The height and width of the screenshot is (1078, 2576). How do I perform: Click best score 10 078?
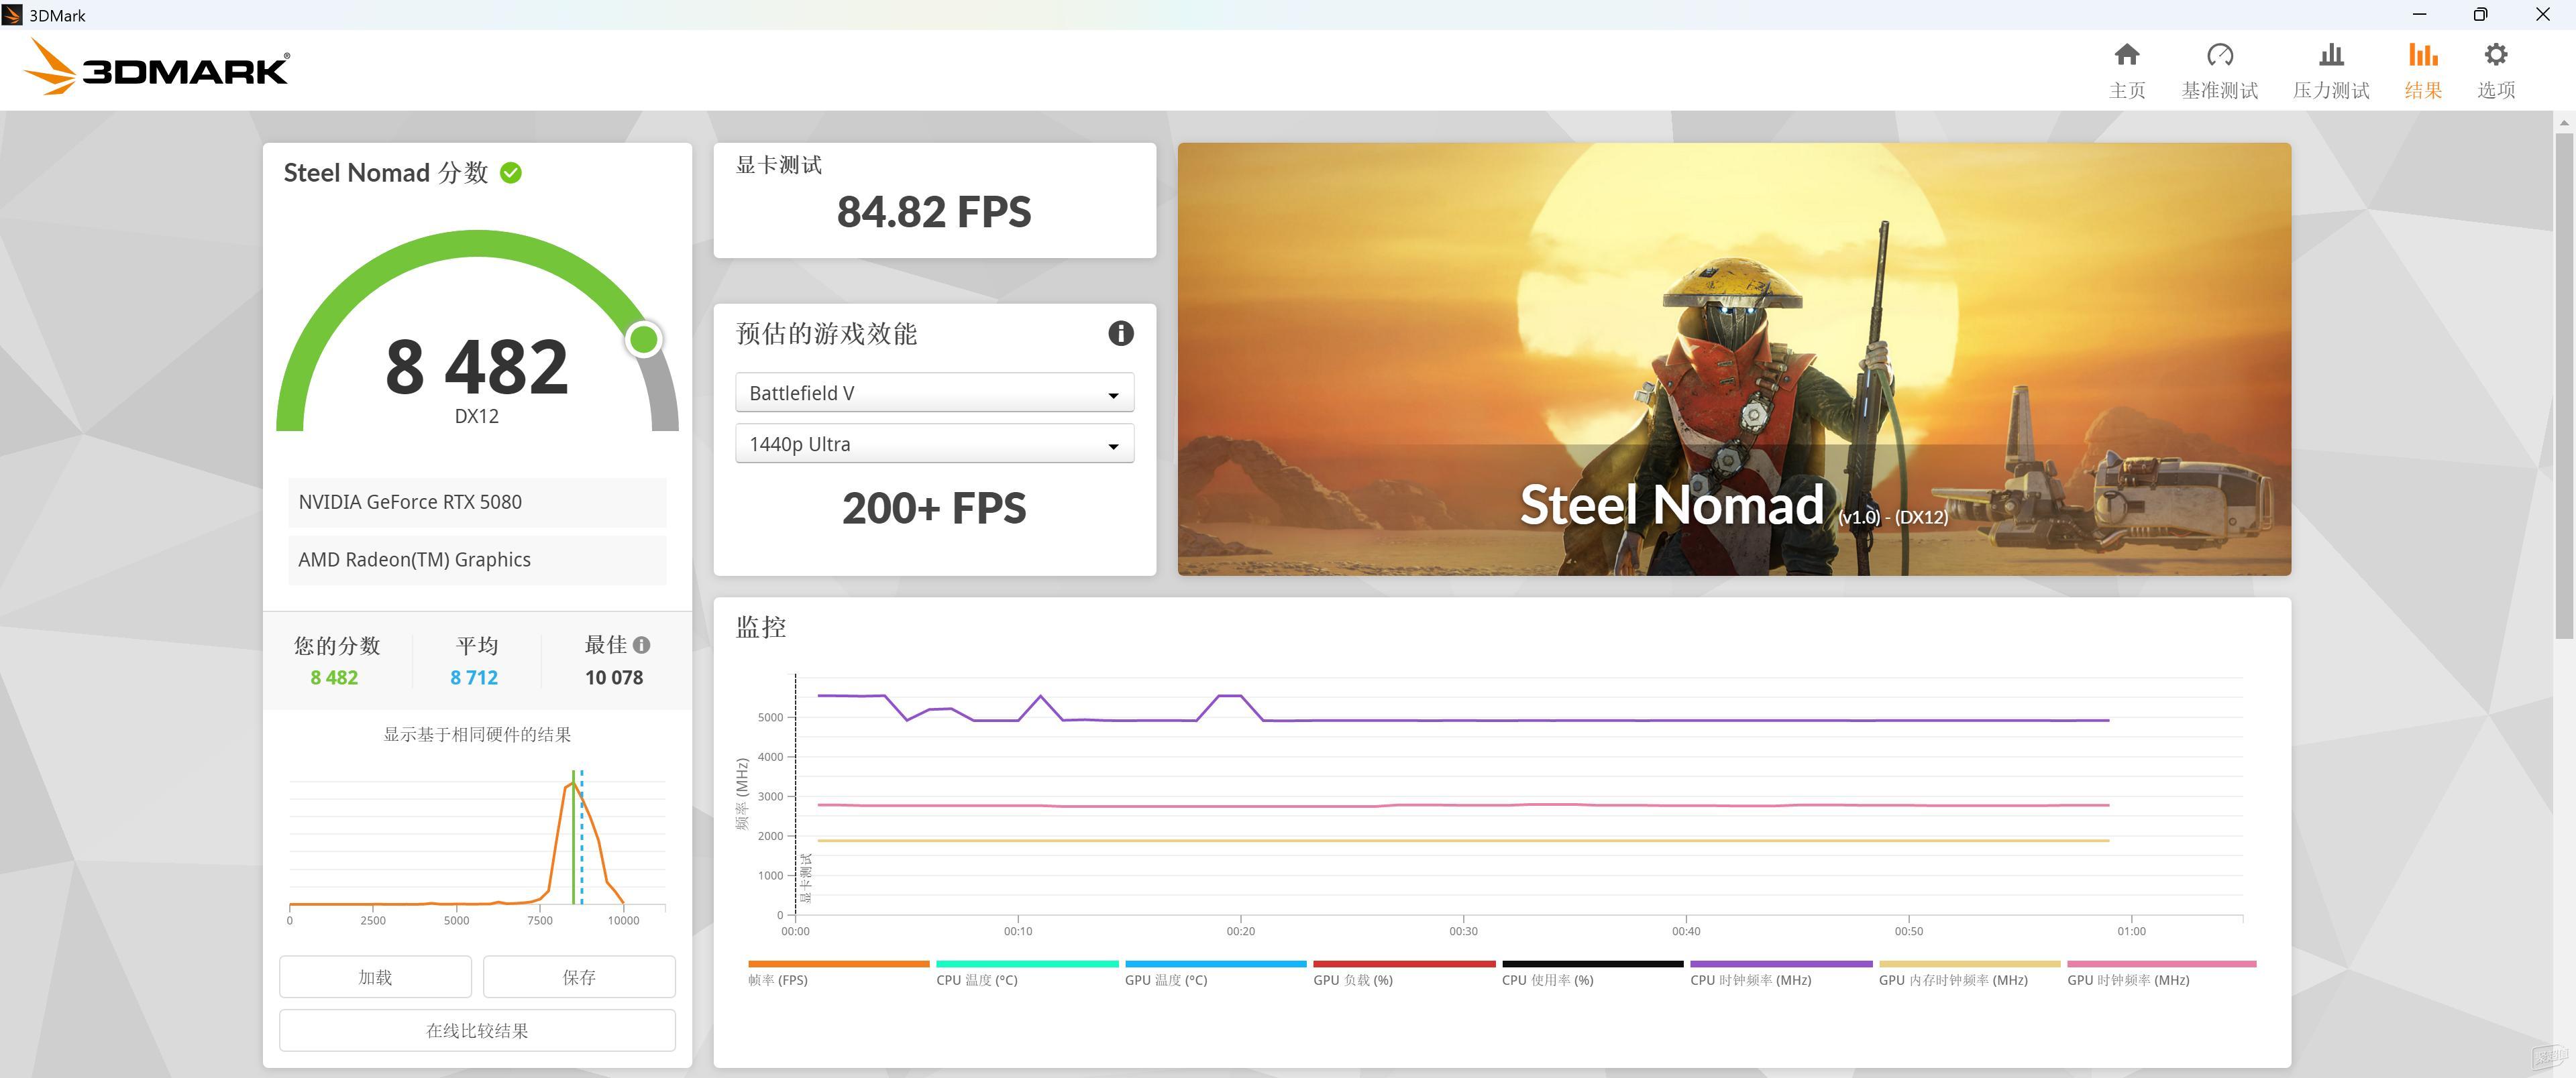click(614, 677)
